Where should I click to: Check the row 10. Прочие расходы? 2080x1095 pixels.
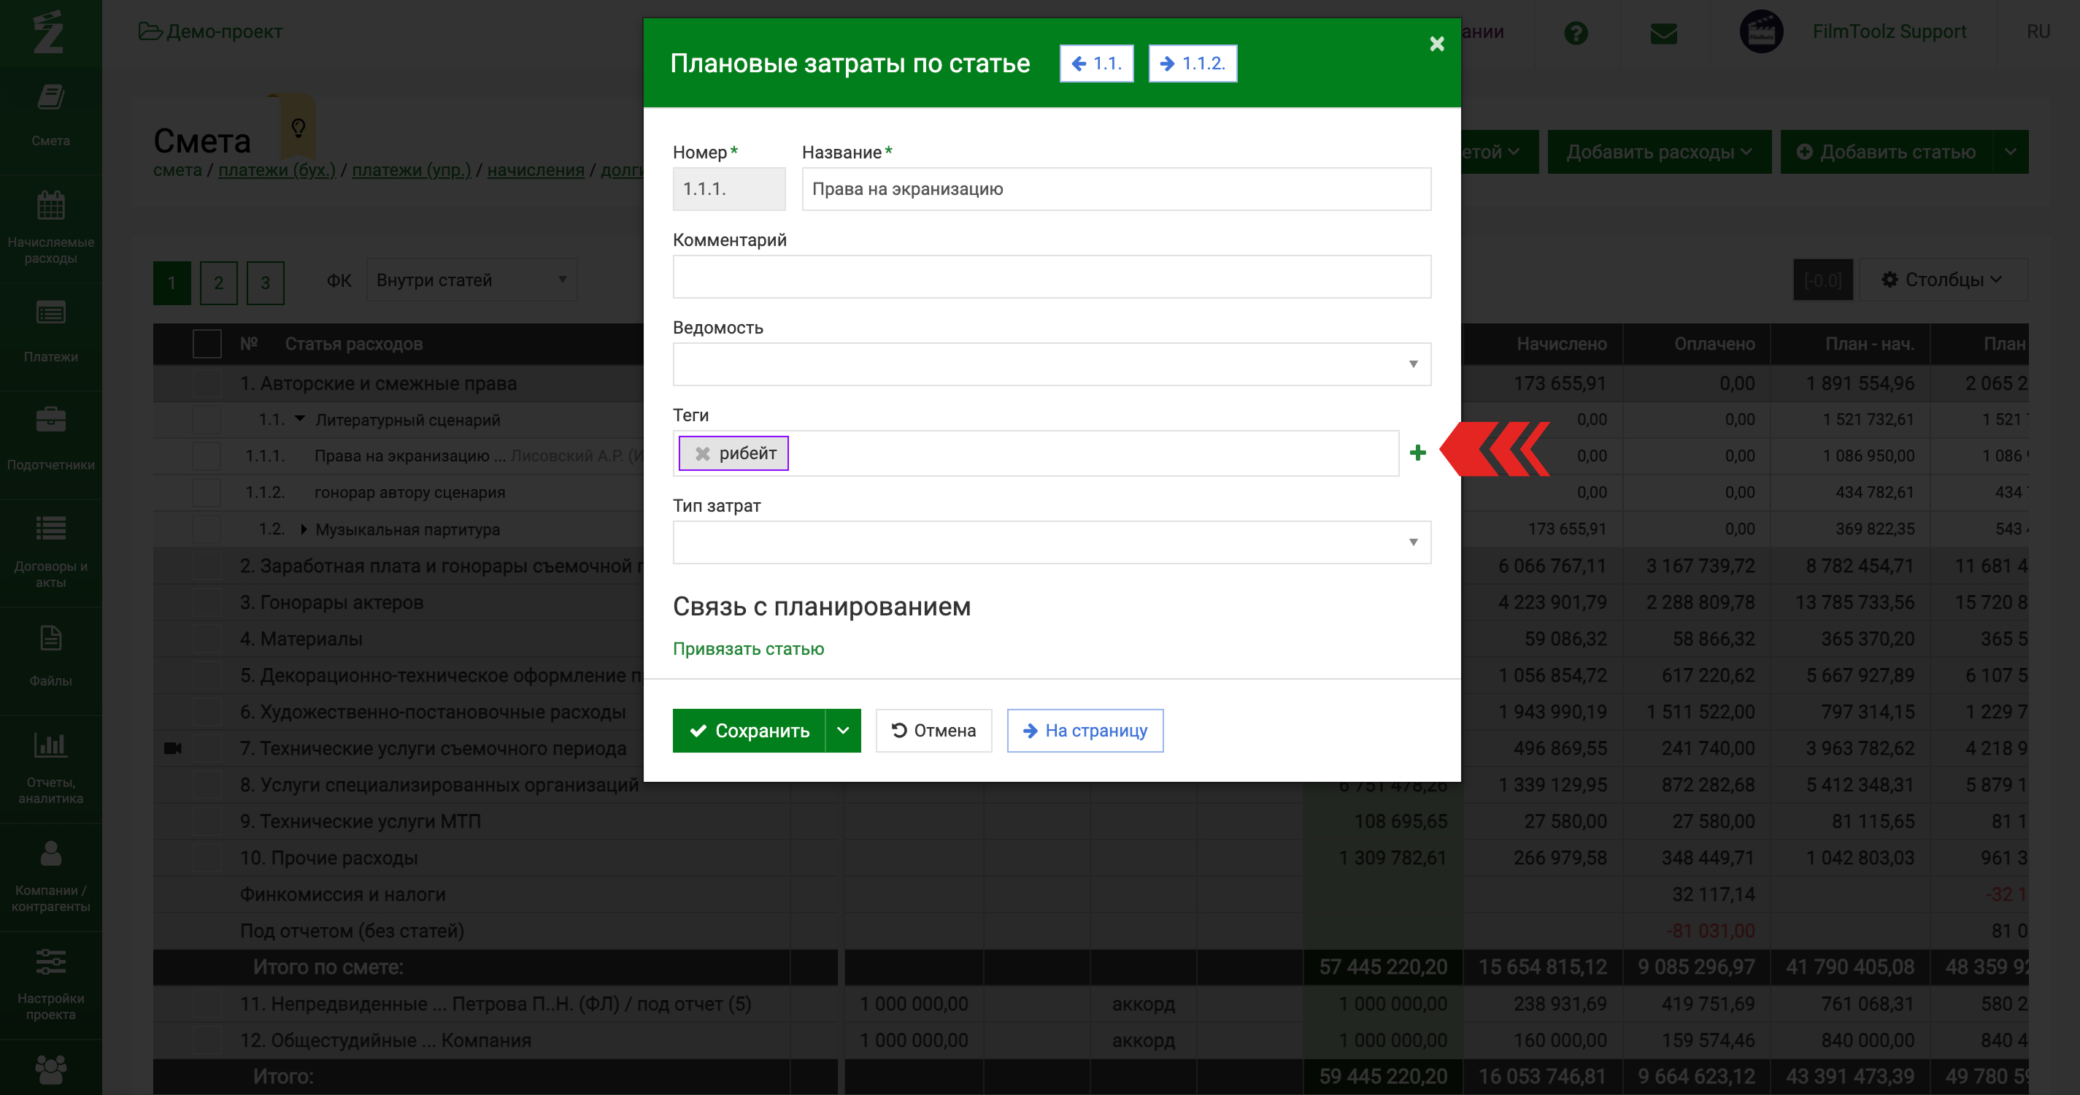coord(207,858)
